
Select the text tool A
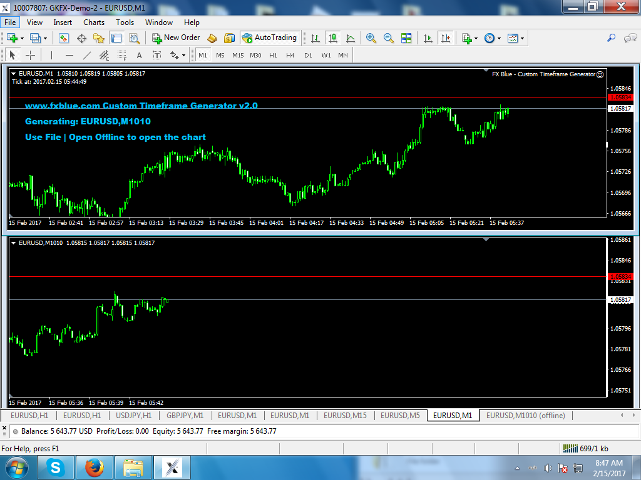click(140, 55)
